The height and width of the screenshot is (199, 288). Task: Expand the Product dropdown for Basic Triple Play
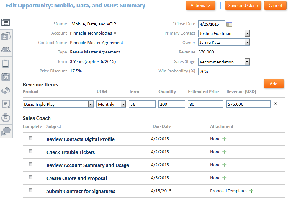point(91,104)
